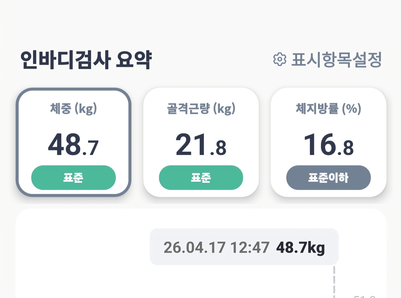Viewport: 401px width, 298px height.
Task: Click the 골격근량 (kg) label text
Action: pos(201,109)
